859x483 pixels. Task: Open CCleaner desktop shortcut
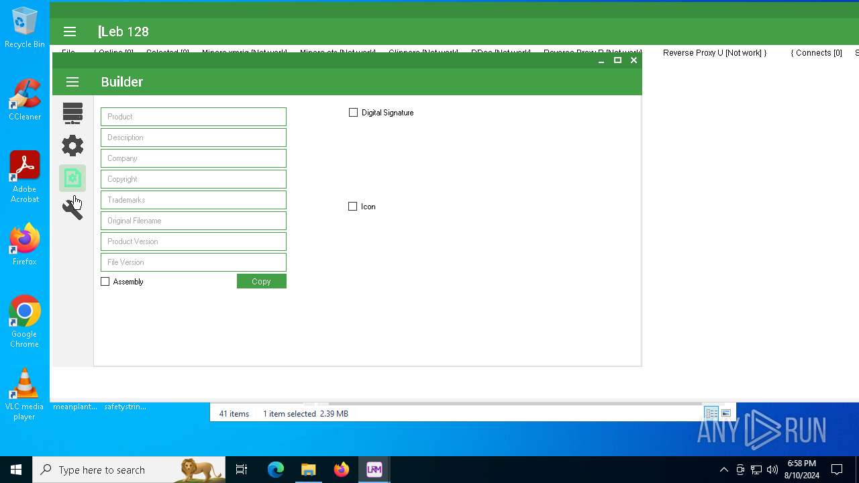coord(25,100)
